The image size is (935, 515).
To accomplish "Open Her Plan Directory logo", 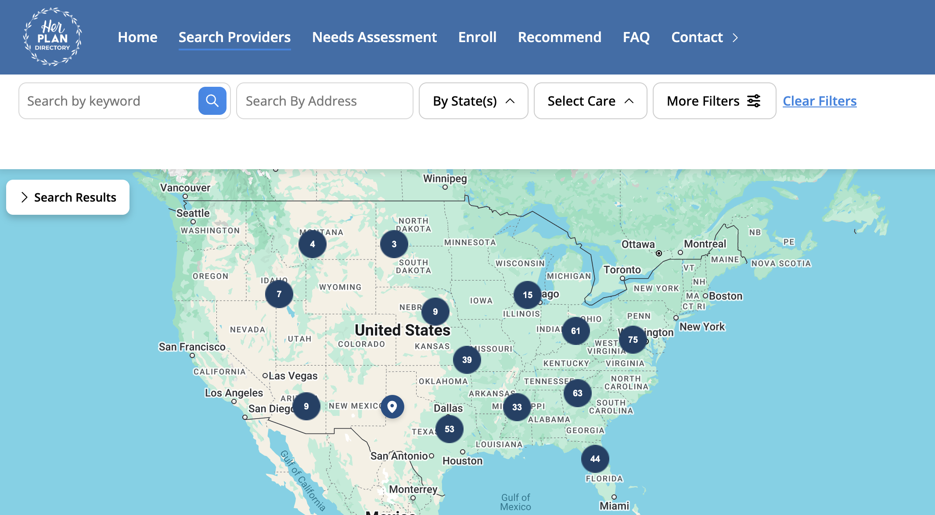I will [x=52, y=37].
